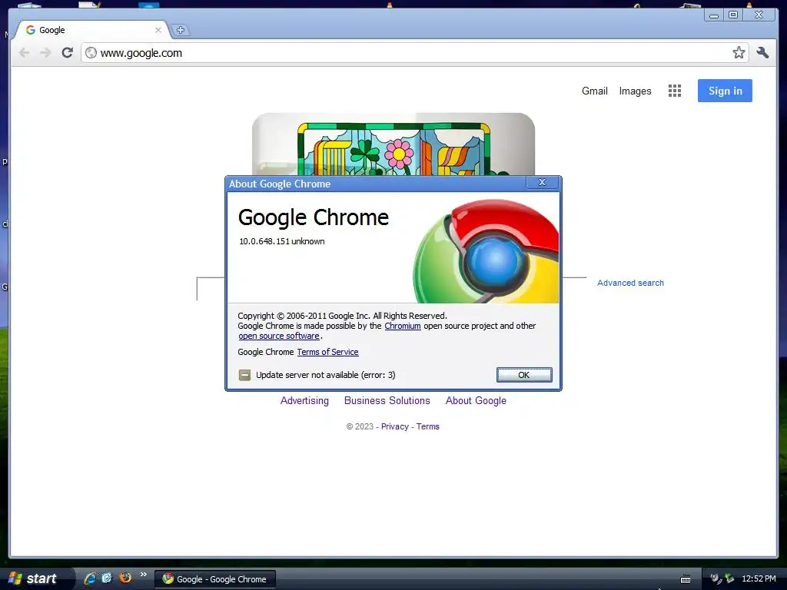Click the Chrome logo in the dialog
This screenshot has width=787, height=590.
(486, 251)
